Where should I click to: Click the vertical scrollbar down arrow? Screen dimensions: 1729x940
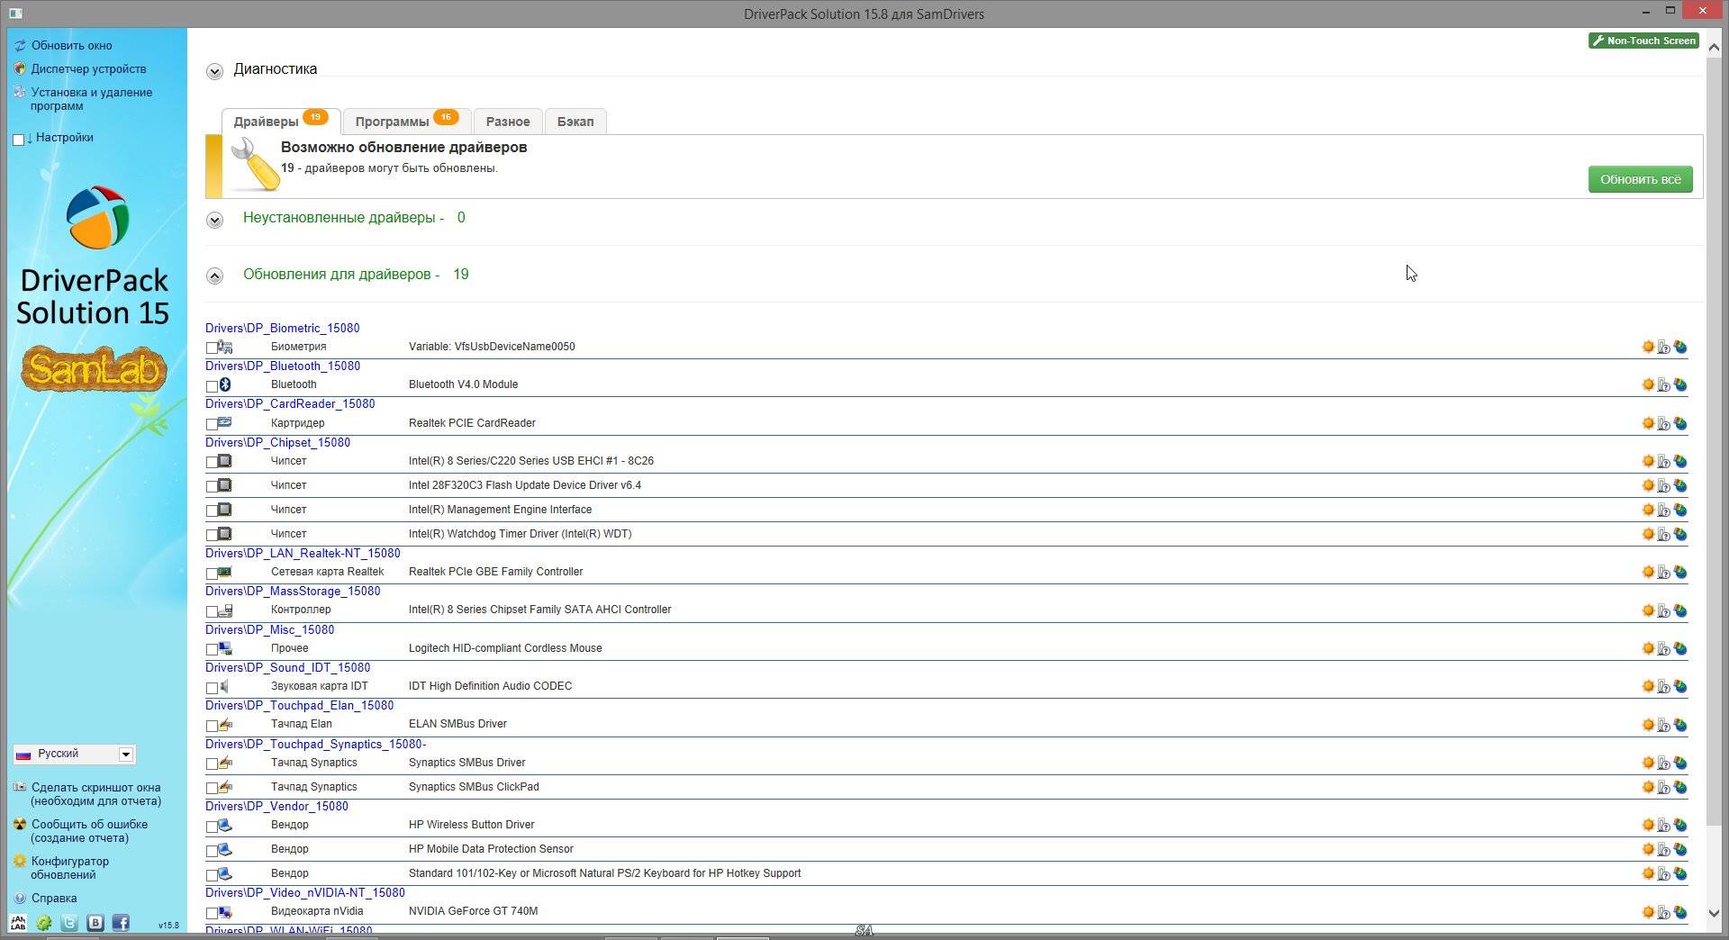[1713, 913]
